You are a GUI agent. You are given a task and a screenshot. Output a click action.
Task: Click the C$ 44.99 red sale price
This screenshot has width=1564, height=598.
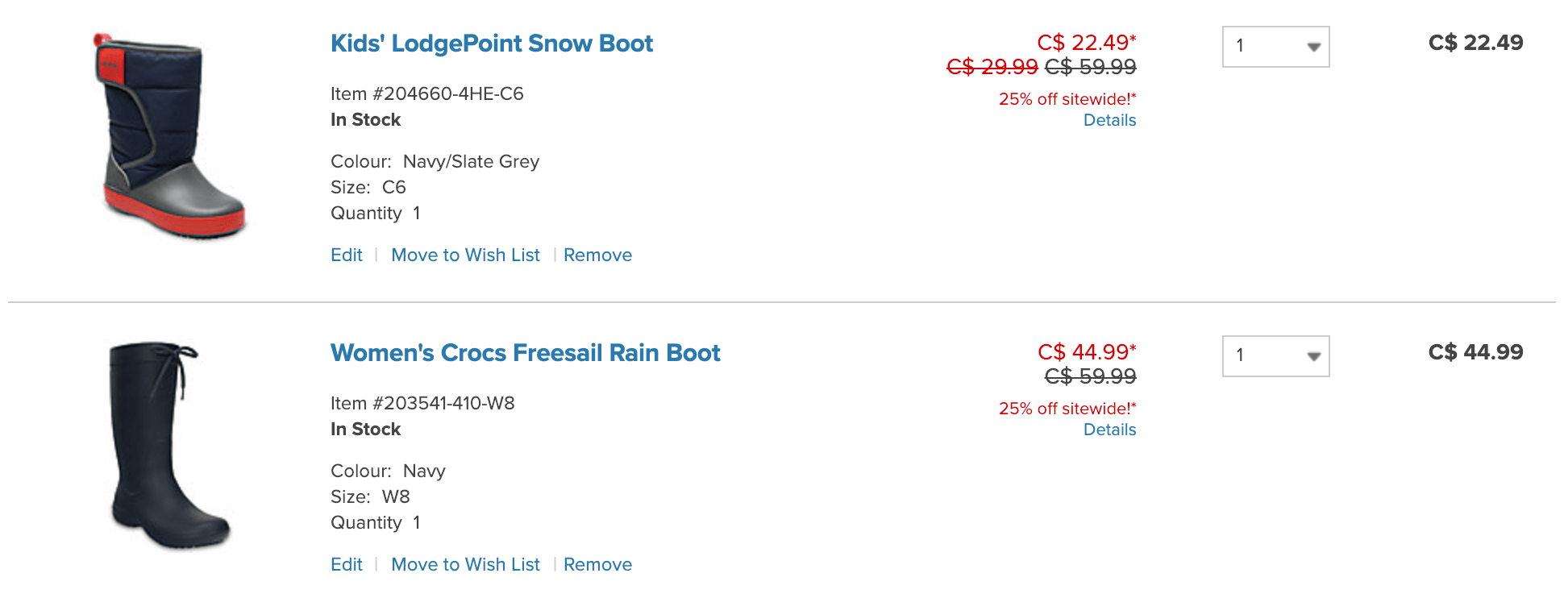click(1086, 351)
